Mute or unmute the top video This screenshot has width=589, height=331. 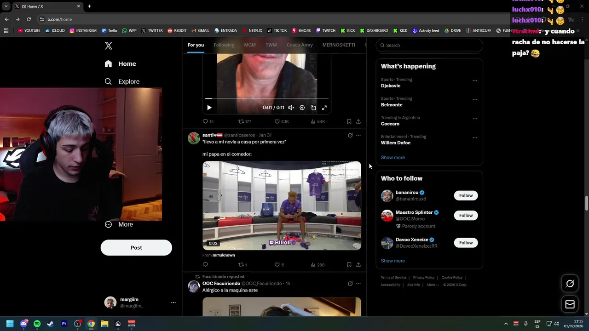click(291, 108)
